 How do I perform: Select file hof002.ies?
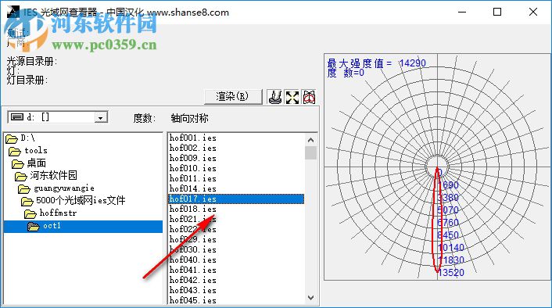point(193,149)
